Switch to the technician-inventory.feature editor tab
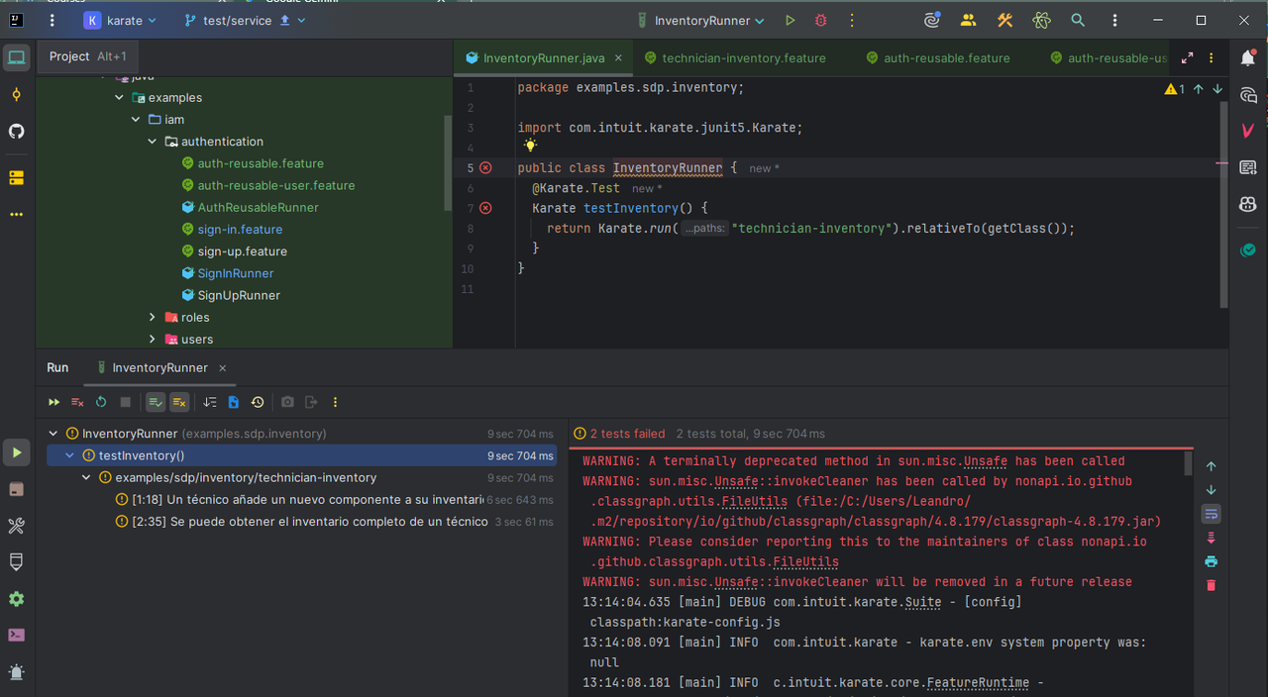This screenshot has width=1268, height=697. [743, 58]
